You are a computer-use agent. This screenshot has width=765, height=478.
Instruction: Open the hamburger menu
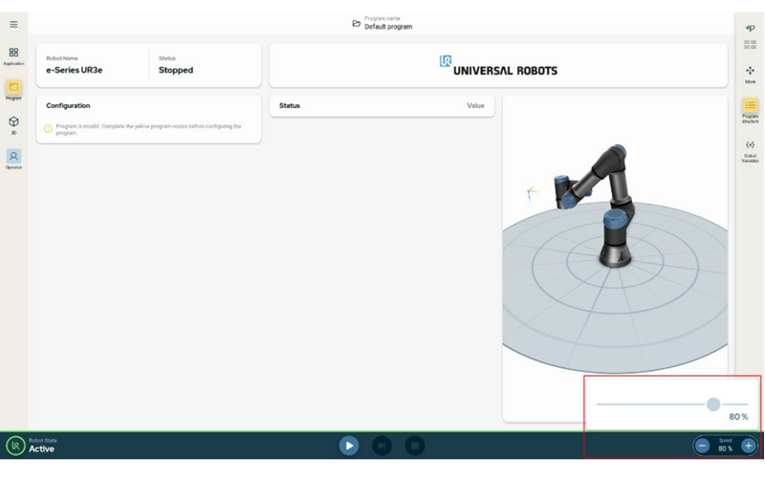(x=13, y=24)
